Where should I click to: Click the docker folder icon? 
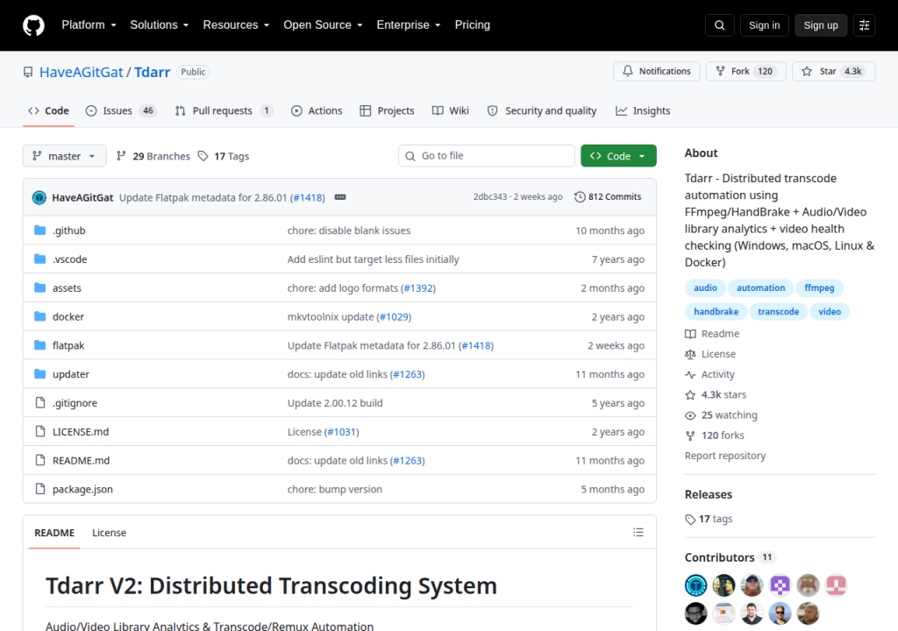point(40,316)
